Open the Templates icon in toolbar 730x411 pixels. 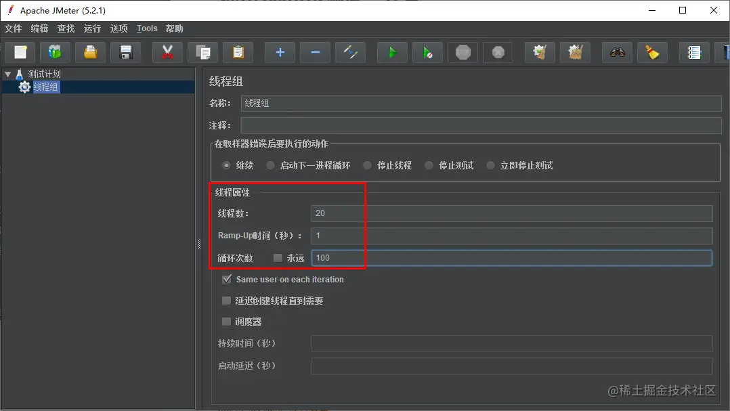coord(55,52)
